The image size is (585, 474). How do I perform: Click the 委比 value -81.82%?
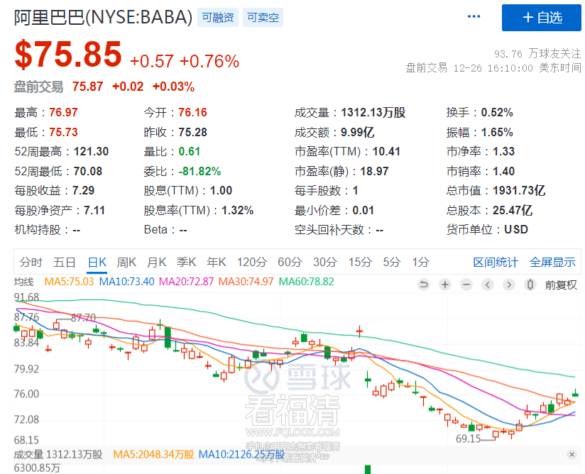pos(199,172)
